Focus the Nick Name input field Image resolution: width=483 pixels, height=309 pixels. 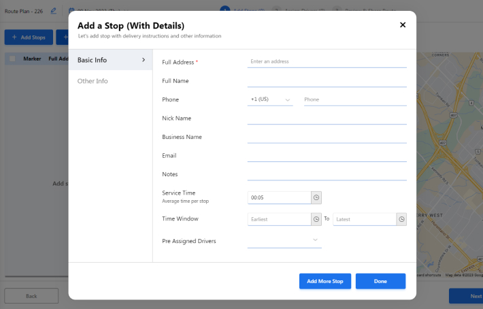pyautogui.click(x=327, y=118)
